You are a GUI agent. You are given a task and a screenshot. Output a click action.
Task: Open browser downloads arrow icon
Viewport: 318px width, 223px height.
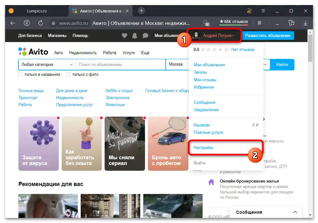(305, 23)
